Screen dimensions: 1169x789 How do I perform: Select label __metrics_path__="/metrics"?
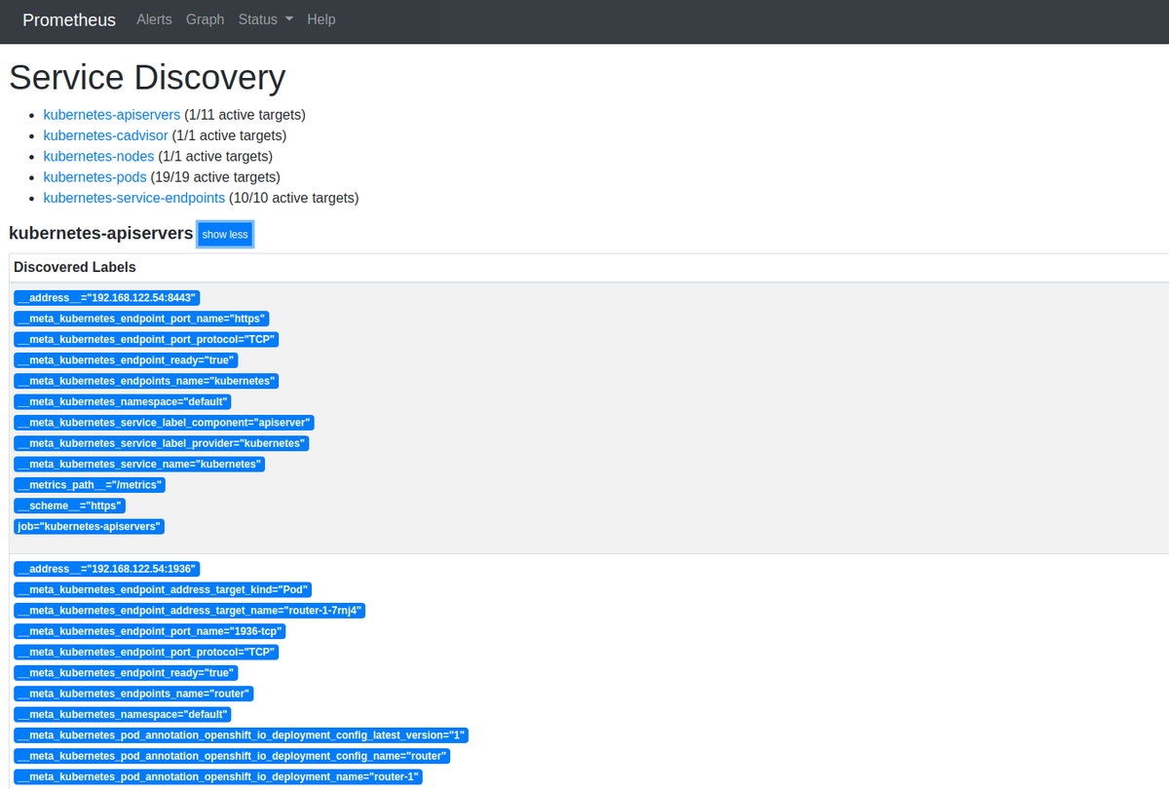point(90,485)
